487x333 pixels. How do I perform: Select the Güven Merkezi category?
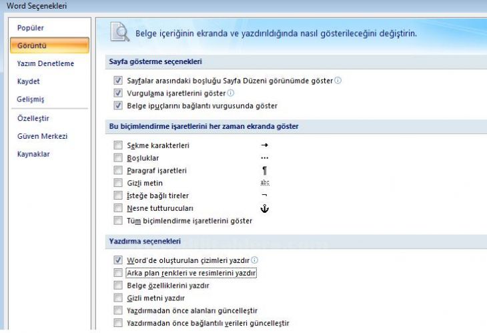[x=42, y=136]
